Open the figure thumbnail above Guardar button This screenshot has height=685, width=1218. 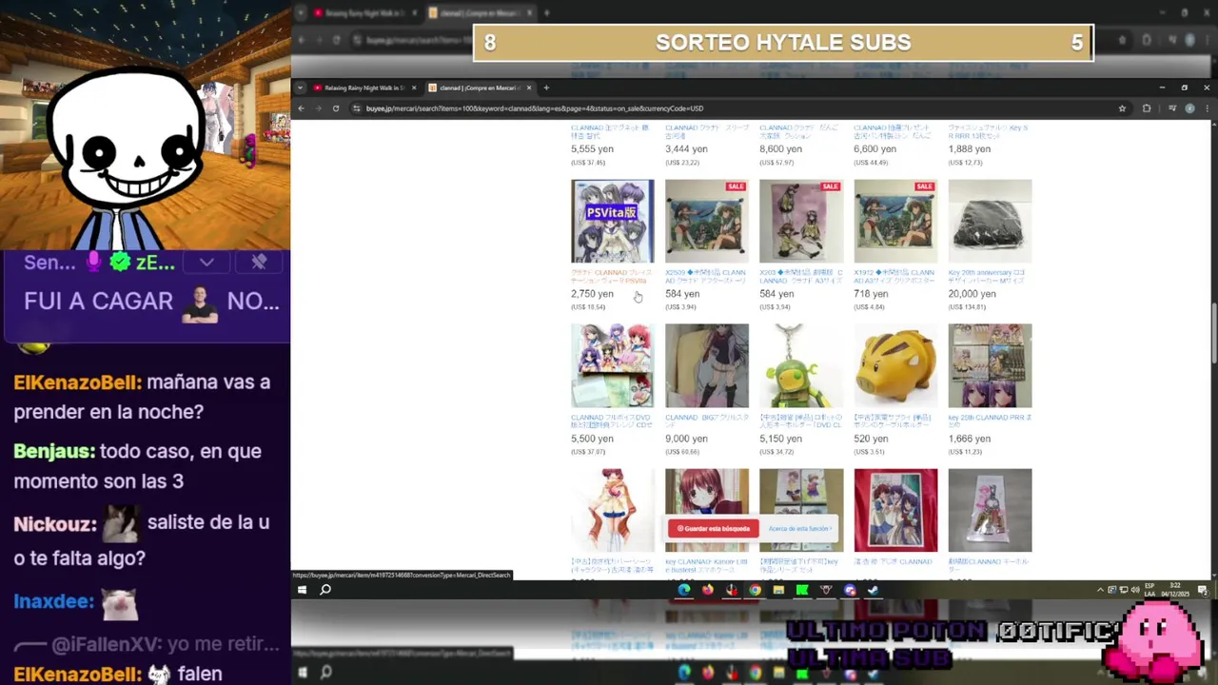click(612, 510)
